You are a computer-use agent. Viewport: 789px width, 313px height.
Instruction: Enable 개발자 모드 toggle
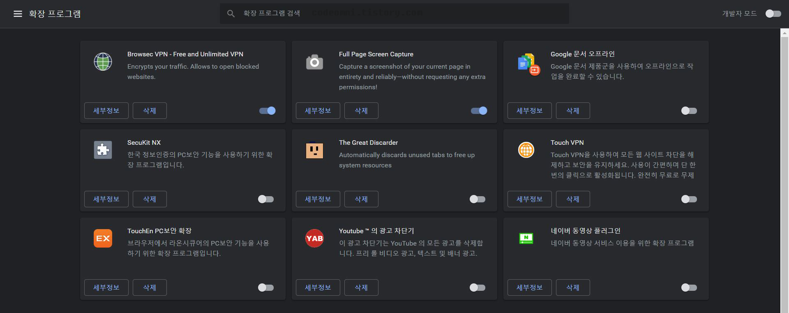click(x=773, y=14)
